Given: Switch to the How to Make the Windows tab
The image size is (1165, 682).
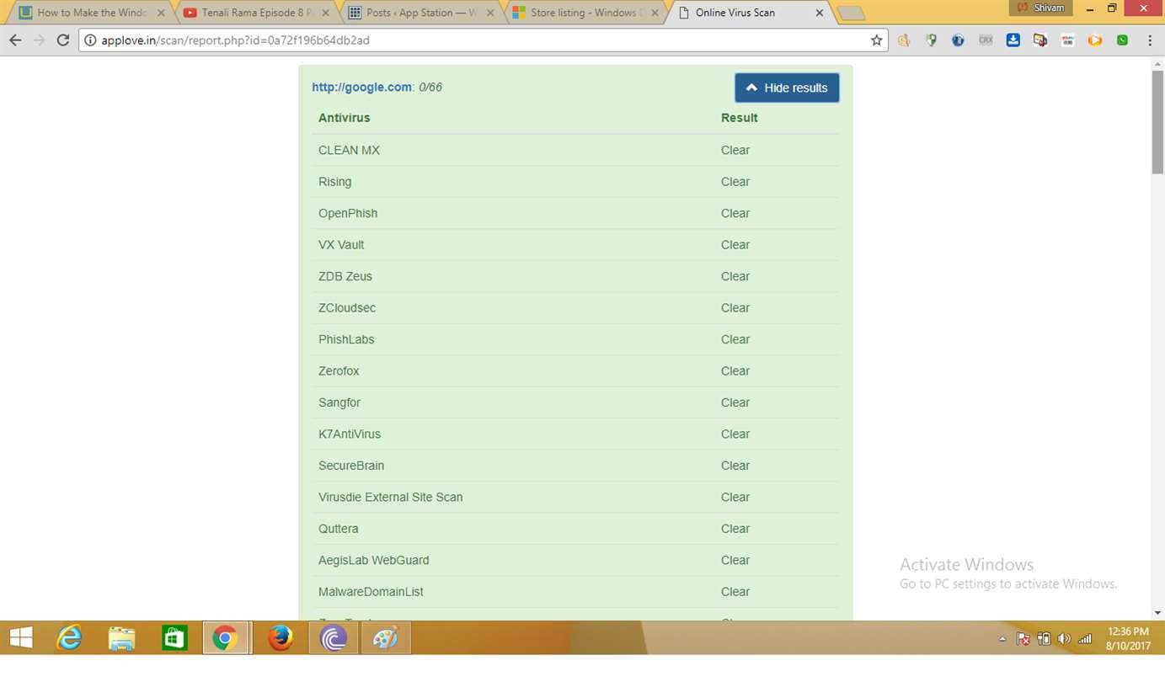Looking at the screenshot, I should [x=92, y=13].
